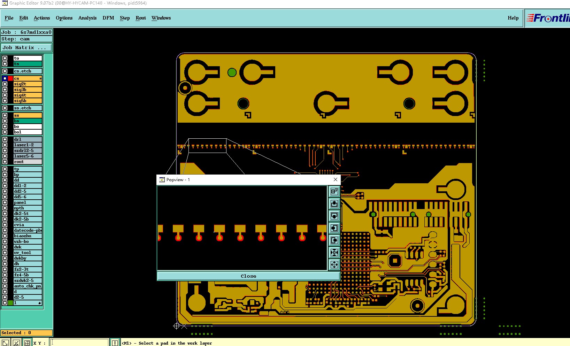This screenshot has height=346, width=570.
Task: Close Popview with the X button
Action: pos(335,179)
